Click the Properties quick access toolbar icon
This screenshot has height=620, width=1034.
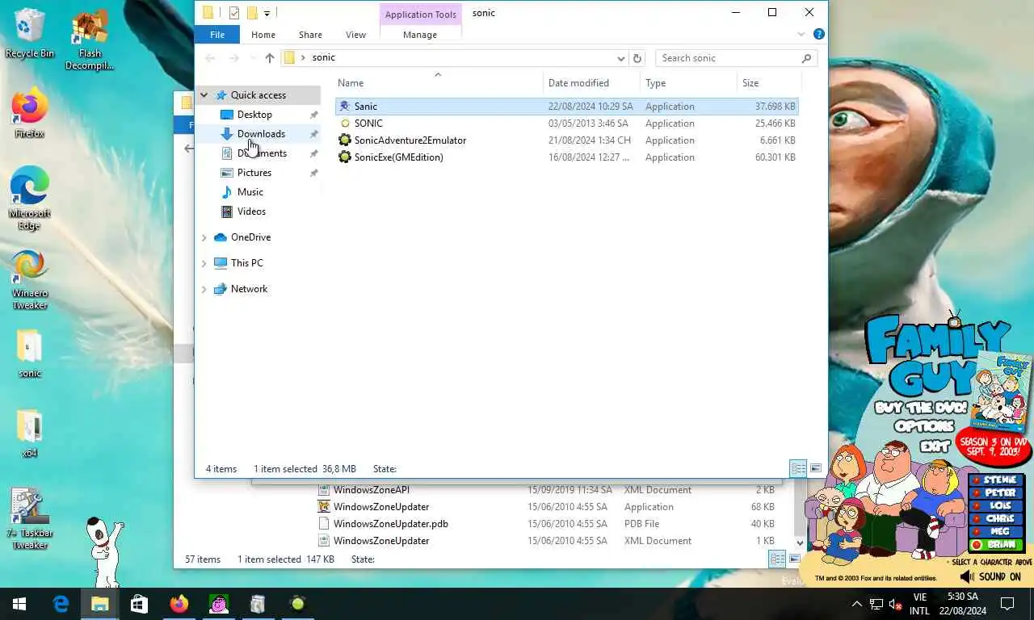[x=234, y=13]
